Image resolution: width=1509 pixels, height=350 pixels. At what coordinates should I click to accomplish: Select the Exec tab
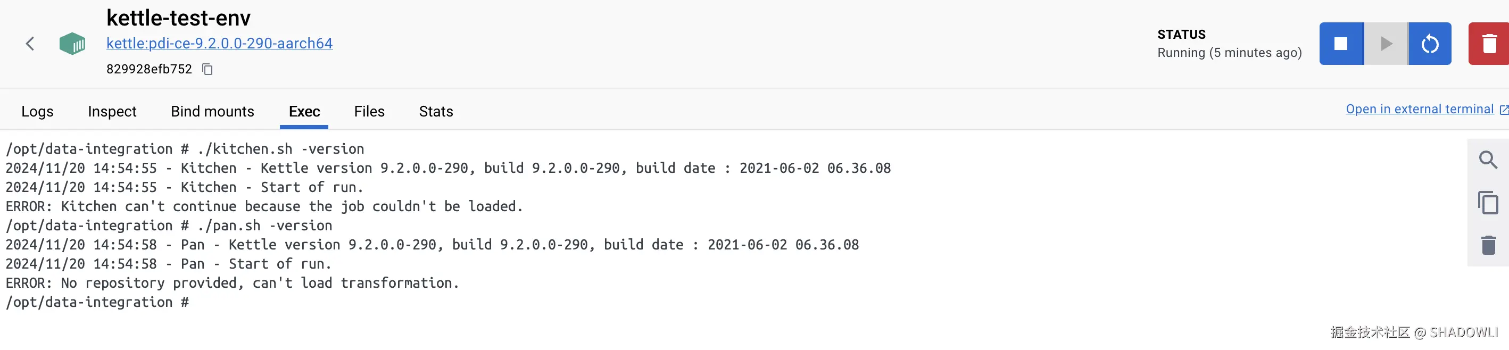(x=304, y=111)
